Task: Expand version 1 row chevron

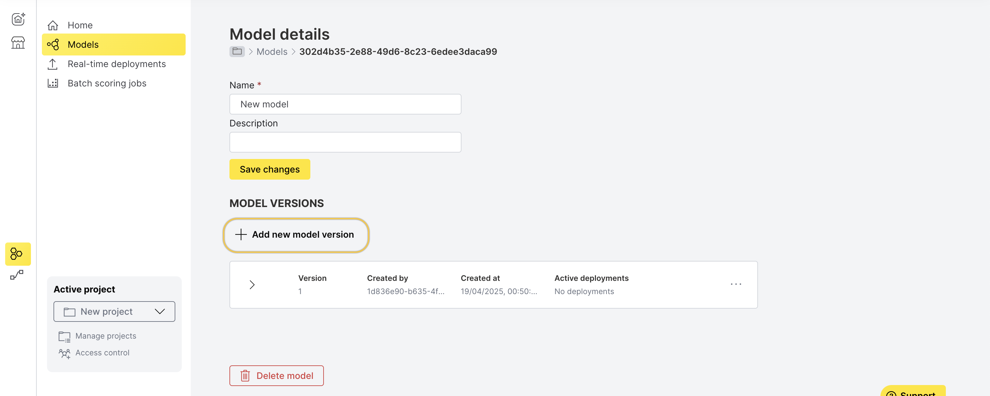Action: point(252,284)
